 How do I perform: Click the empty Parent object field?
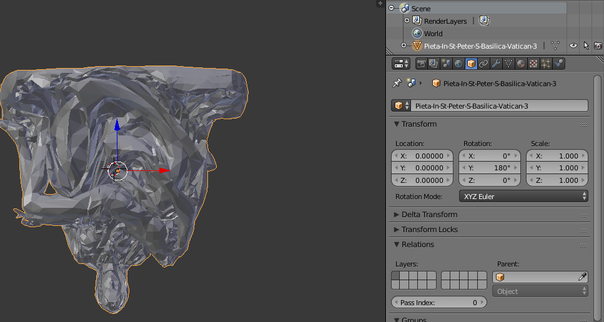540,277
